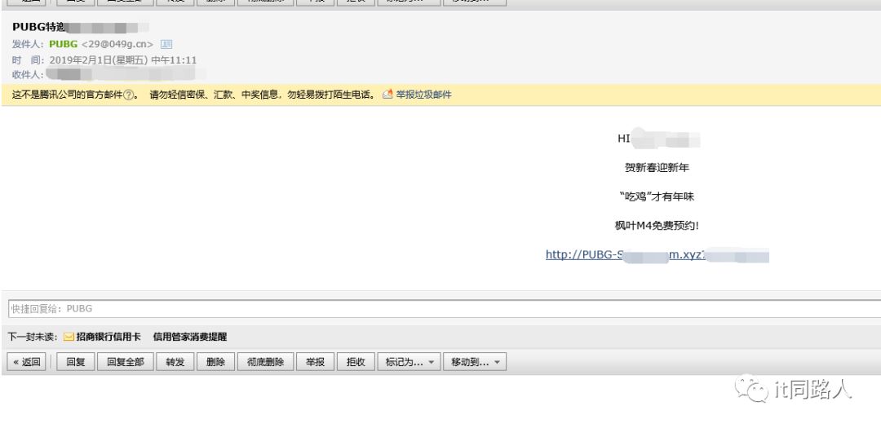
Task: Click the body line “吃鸡”才有年味
Action: click(x=657, y=196)
